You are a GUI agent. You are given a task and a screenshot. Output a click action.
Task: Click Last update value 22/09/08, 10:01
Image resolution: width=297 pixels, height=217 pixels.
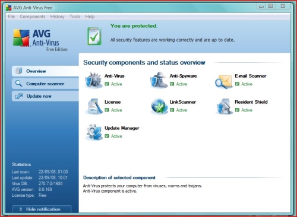click(x=53, y=177)
